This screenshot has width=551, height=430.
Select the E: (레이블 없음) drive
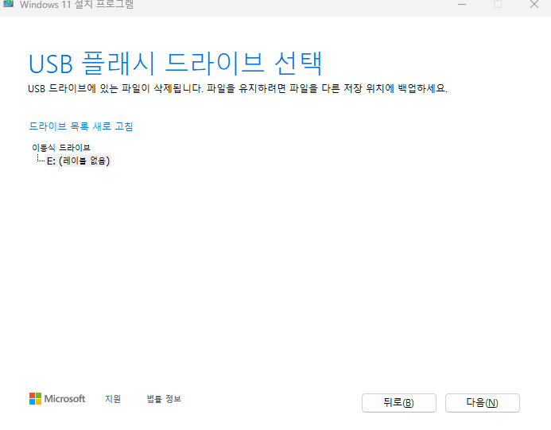[x=79, y=161]
